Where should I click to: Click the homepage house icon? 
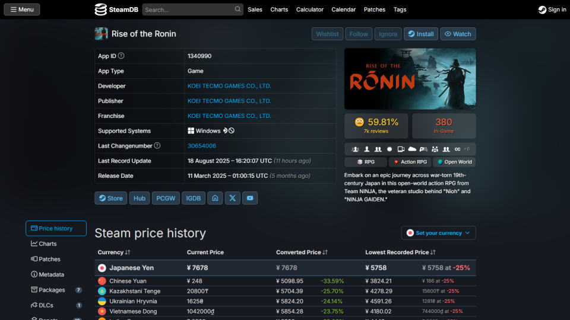click(x=215, y=198)
